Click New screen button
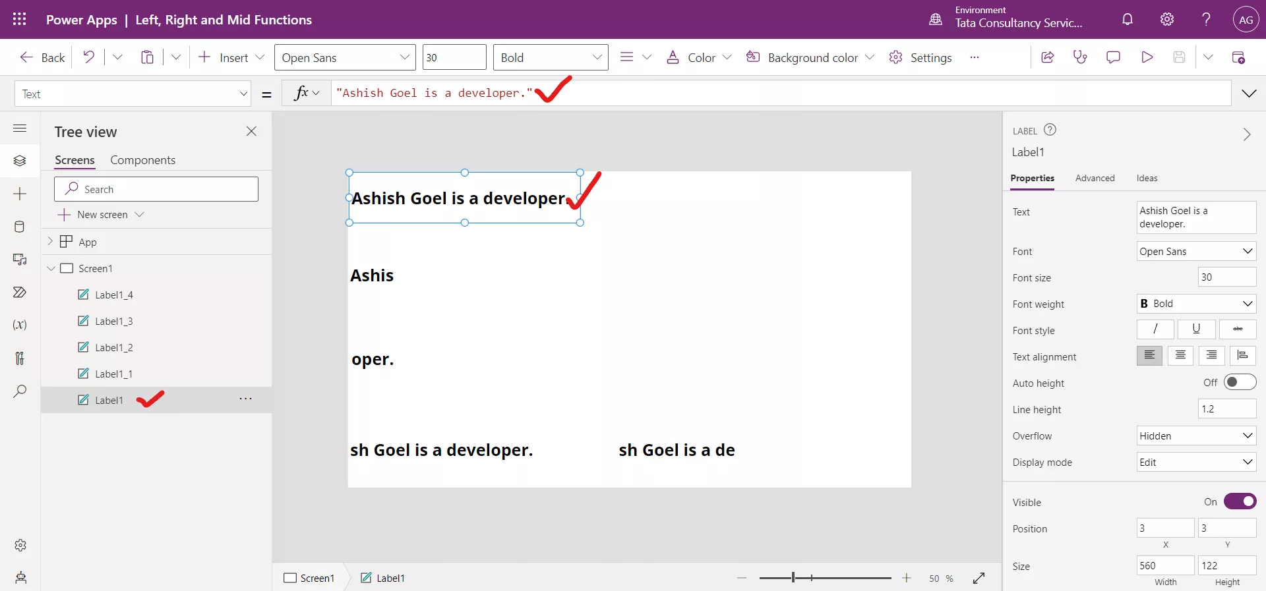Screen dimensions: 1266x591 coord(101,215)
